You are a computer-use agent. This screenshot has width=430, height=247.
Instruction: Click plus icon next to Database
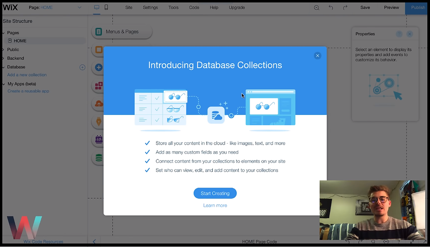[82, 67]
